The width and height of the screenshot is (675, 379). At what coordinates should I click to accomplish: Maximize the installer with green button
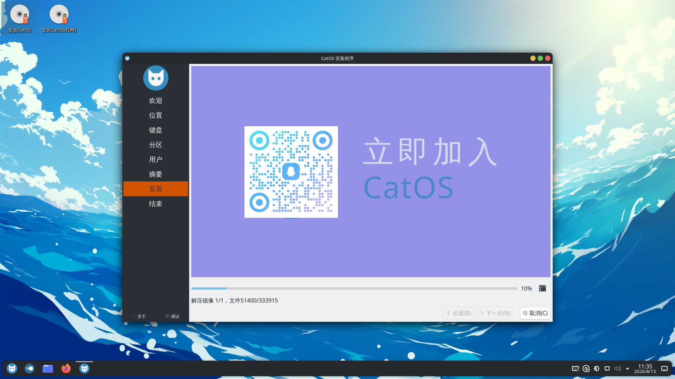tap(540, 58)
